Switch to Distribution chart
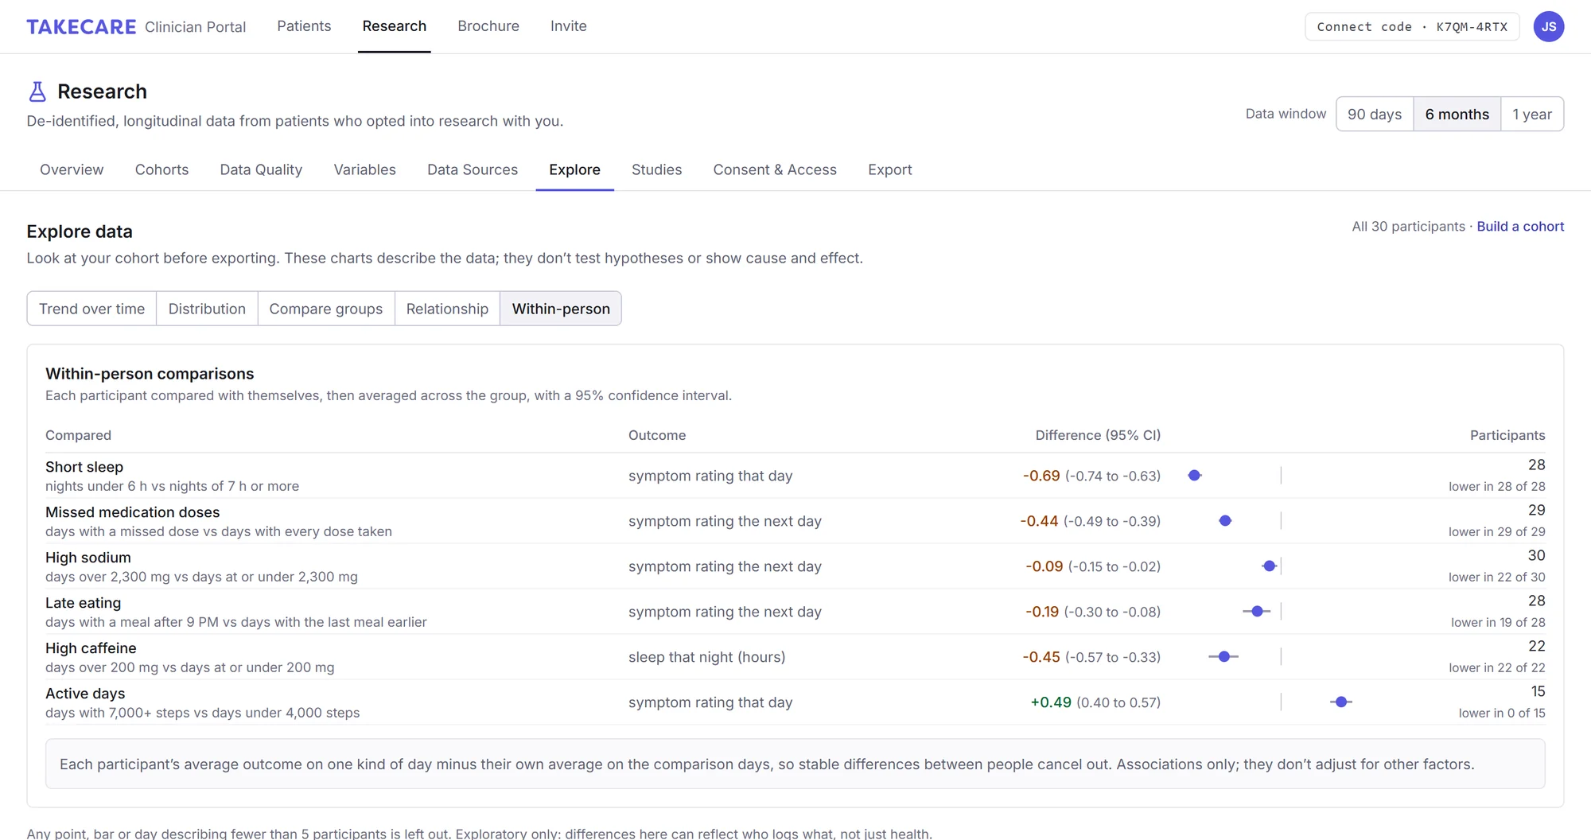Screen dimensions: 1591x840 pos(207,309)
